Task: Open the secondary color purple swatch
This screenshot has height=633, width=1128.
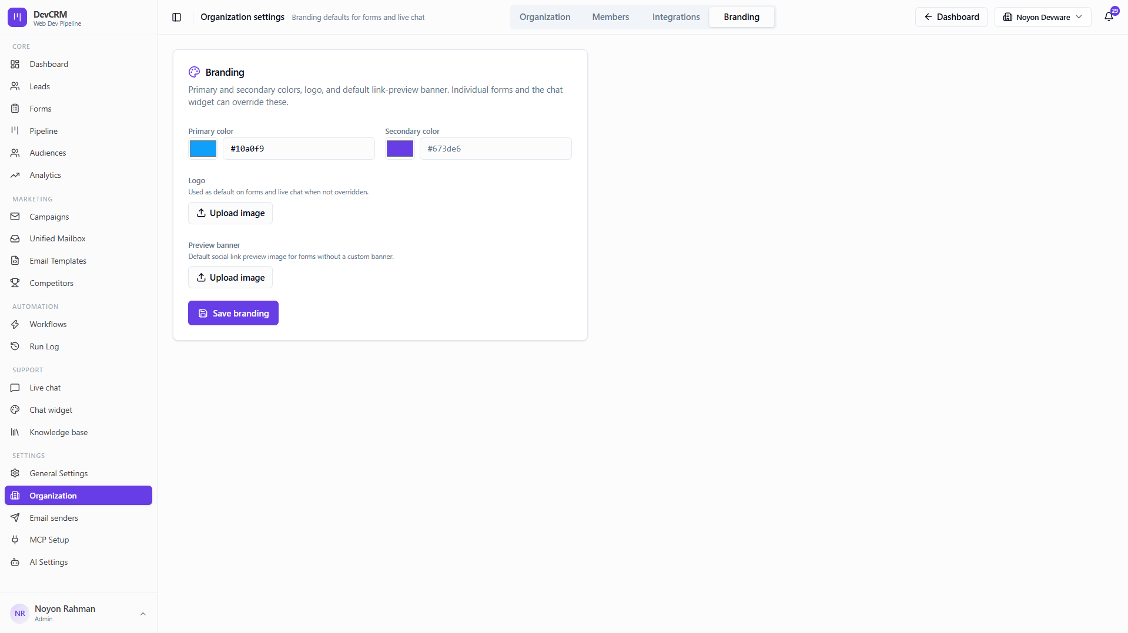Action: coord(400,149)
